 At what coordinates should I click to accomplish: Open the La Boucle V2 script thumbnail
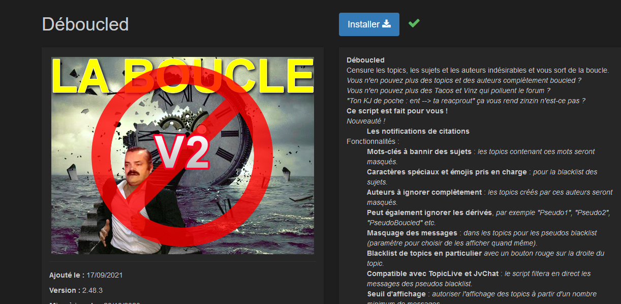[x=182, y=156]
